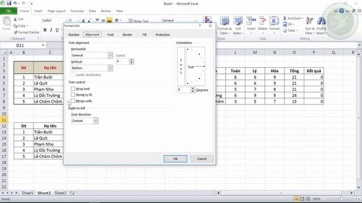Click the Format cells ribbon icon
The image size is (362, 203).
(274, 21)
